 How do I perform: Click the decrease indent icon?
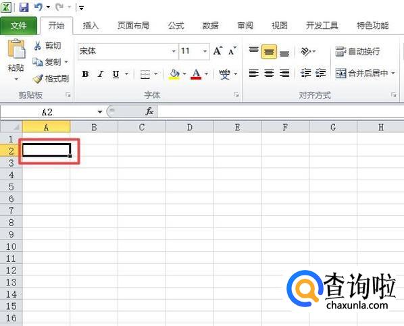pyautogui.click(x=306, y=74)
